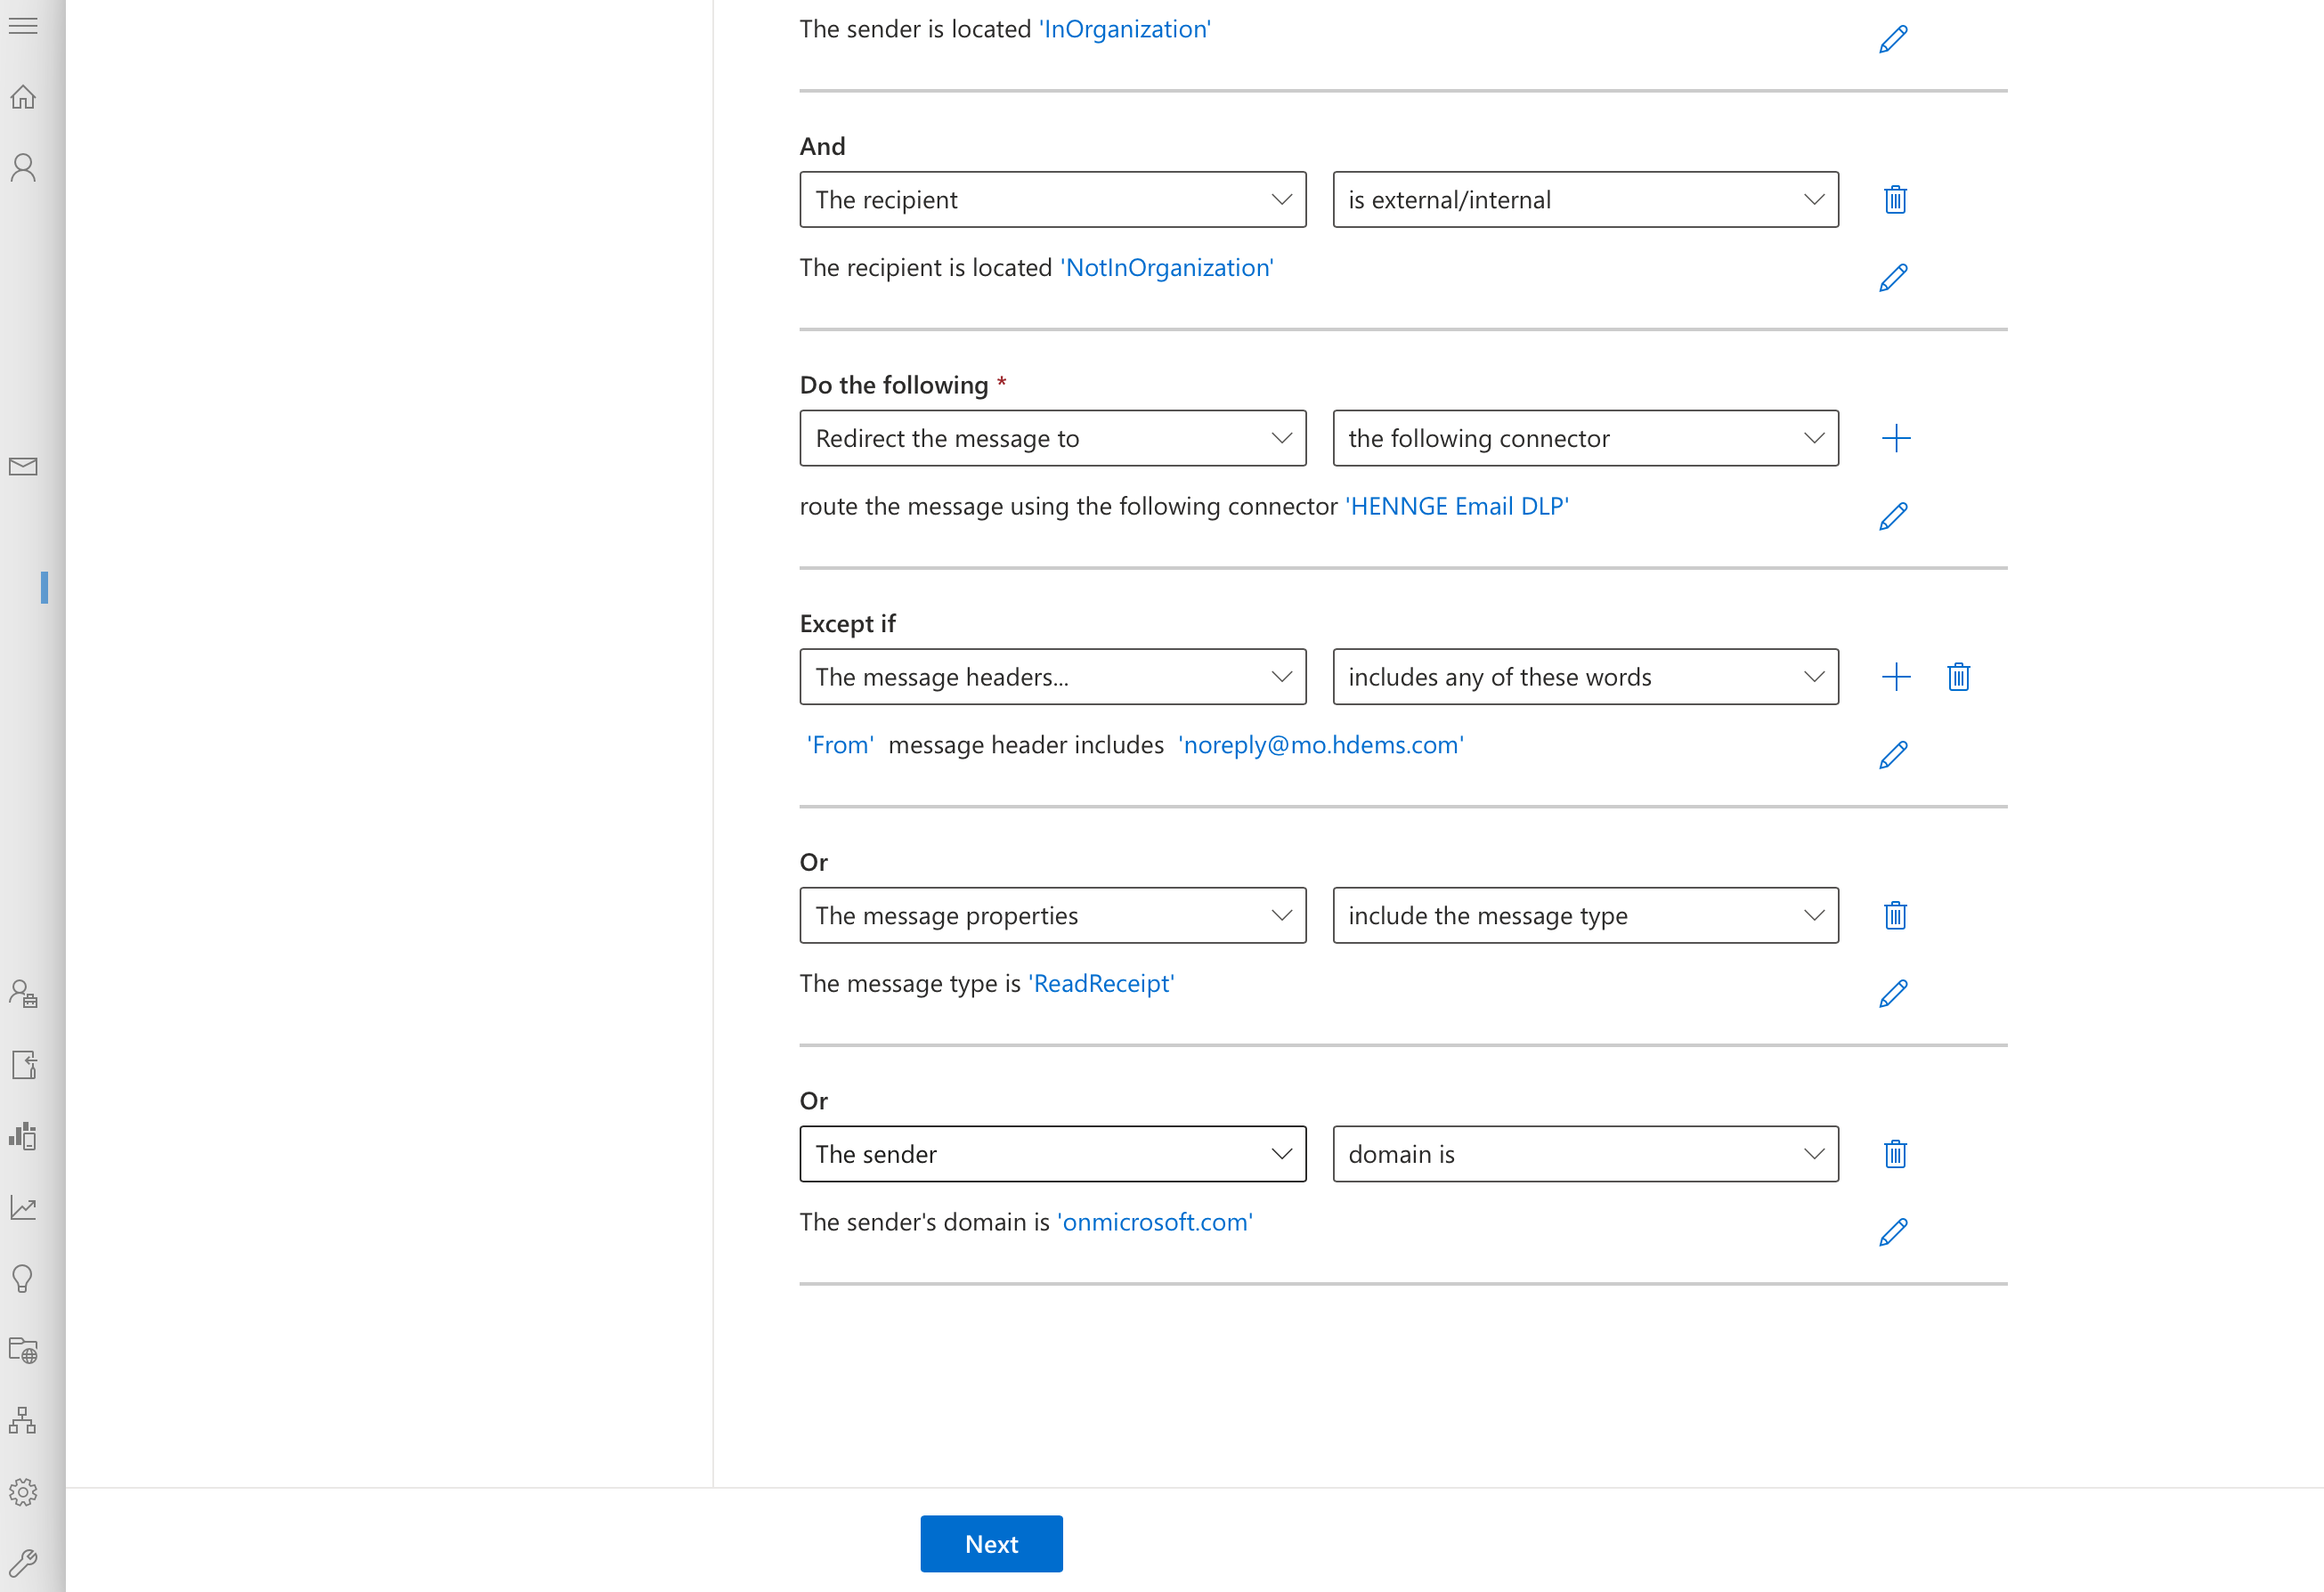Viewport: 2324px width, 1592px height.
Task: Click the 'InOrganization' link
Action: (1124, 30)
